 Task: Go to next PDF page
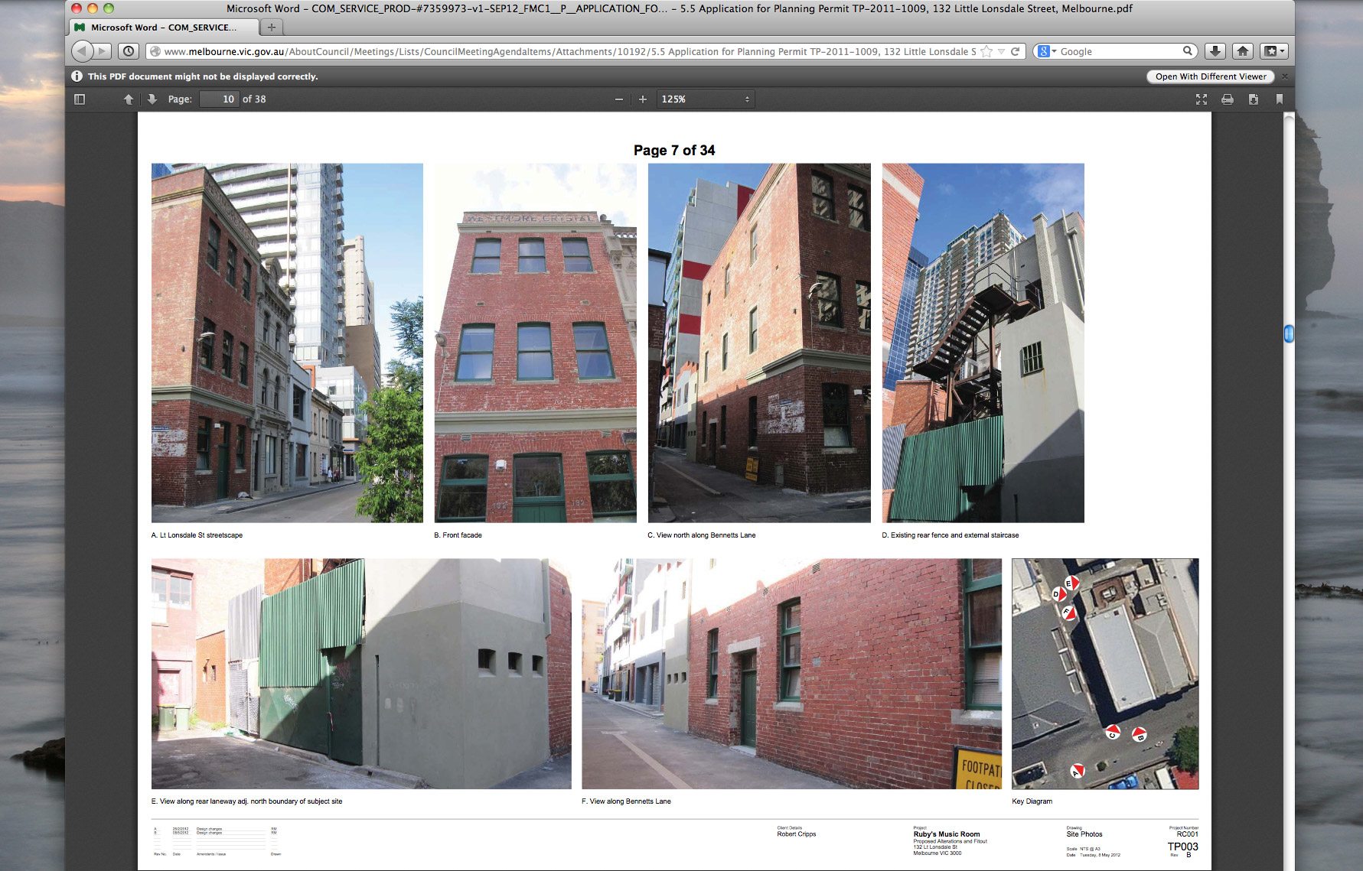point(152,99)
